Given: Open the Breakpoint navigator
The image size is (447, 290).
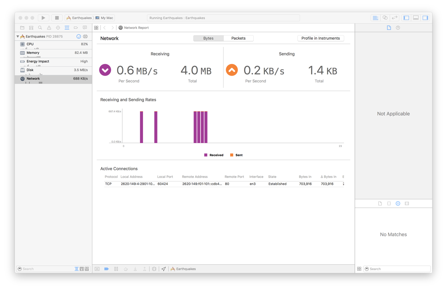Looking at the screenshot, I should click(x=75, y=28).
